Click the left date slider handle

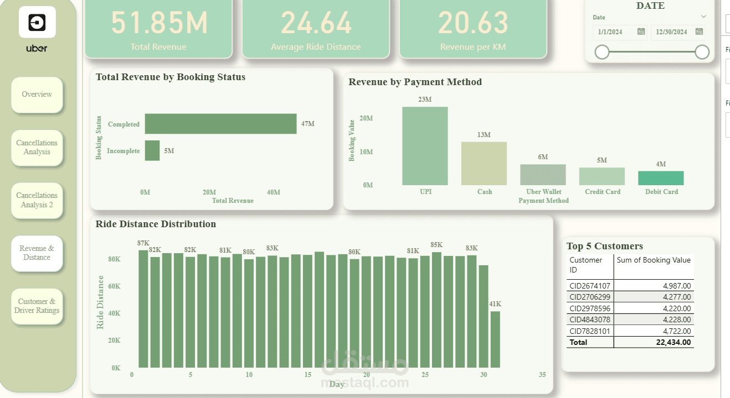602,52
